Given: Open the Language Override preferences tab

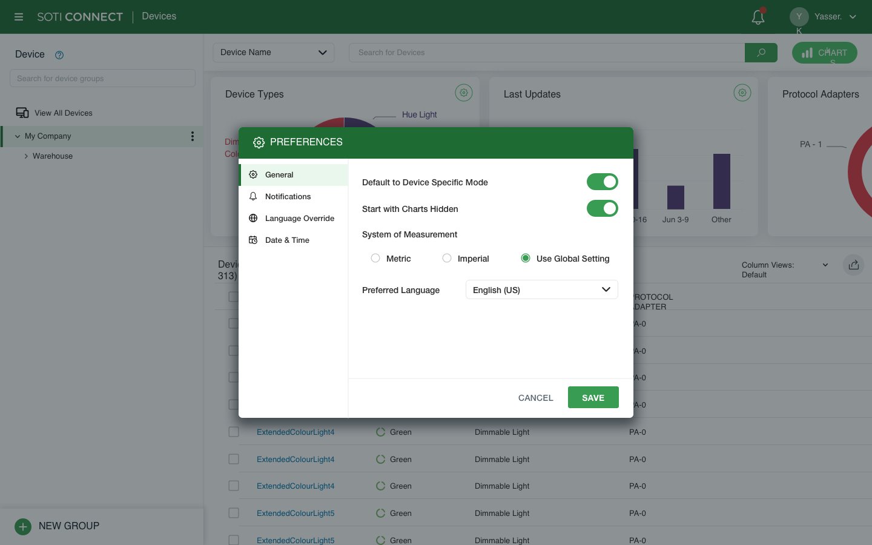Looking at the screenshot, I should [x=294, y=218].
